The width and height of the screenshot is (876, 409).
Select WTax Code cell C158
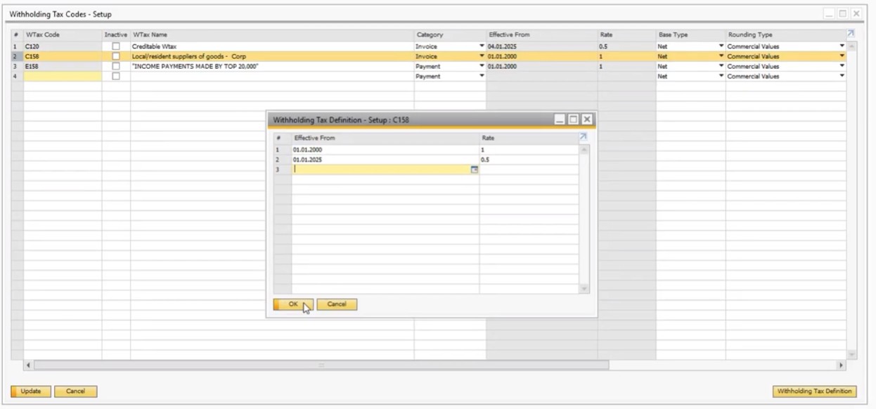[x=63, y=56]
